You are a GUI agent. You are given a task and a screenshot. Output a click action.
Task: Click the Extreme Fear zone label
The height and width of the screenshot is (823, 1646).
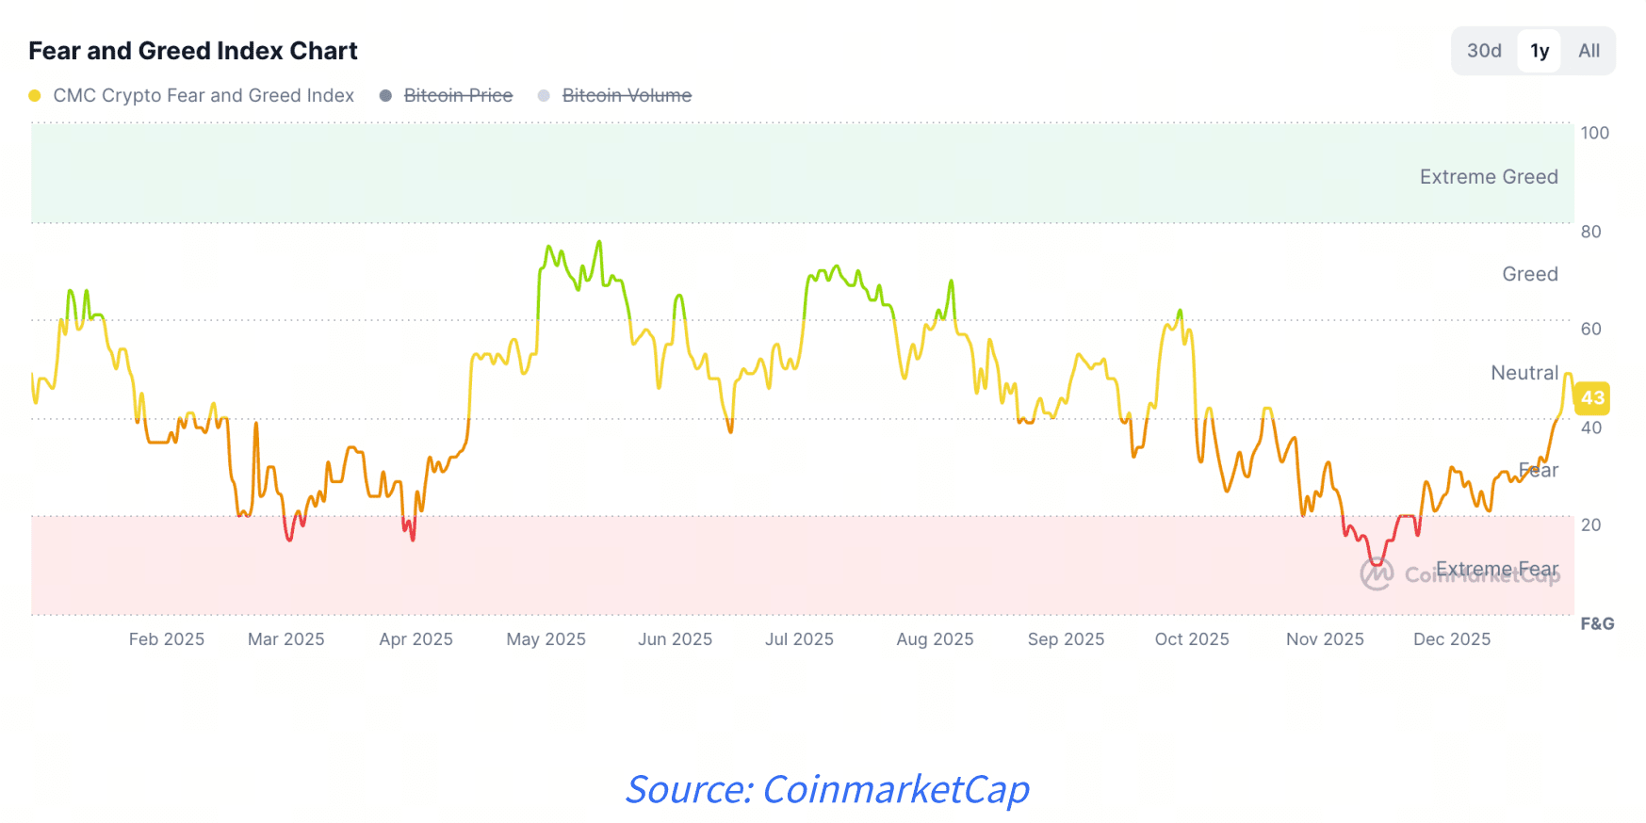(x=1498, y=569)
